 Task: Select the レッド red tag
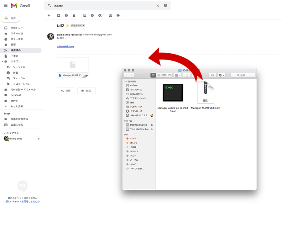(133, 138)
